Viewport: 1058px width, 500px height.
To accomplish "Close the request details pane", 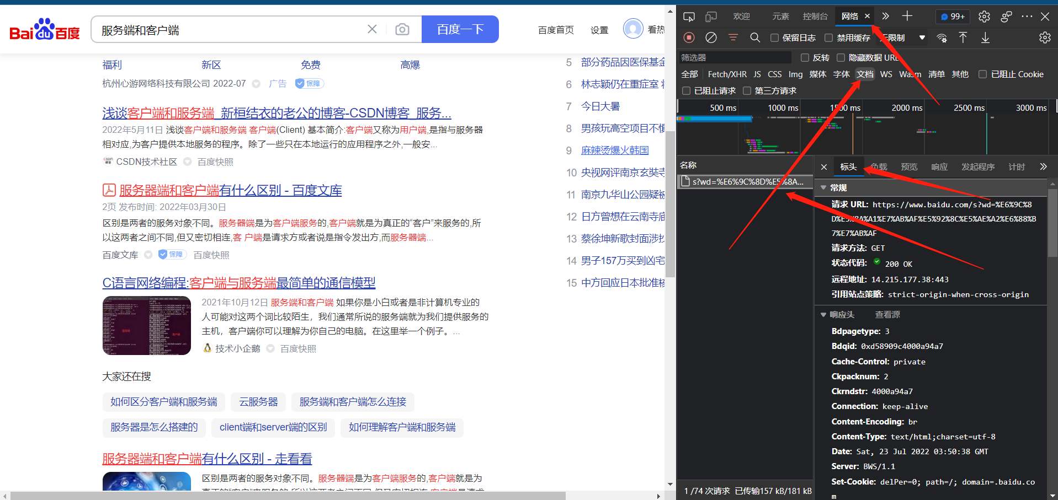I will [823, 167].
